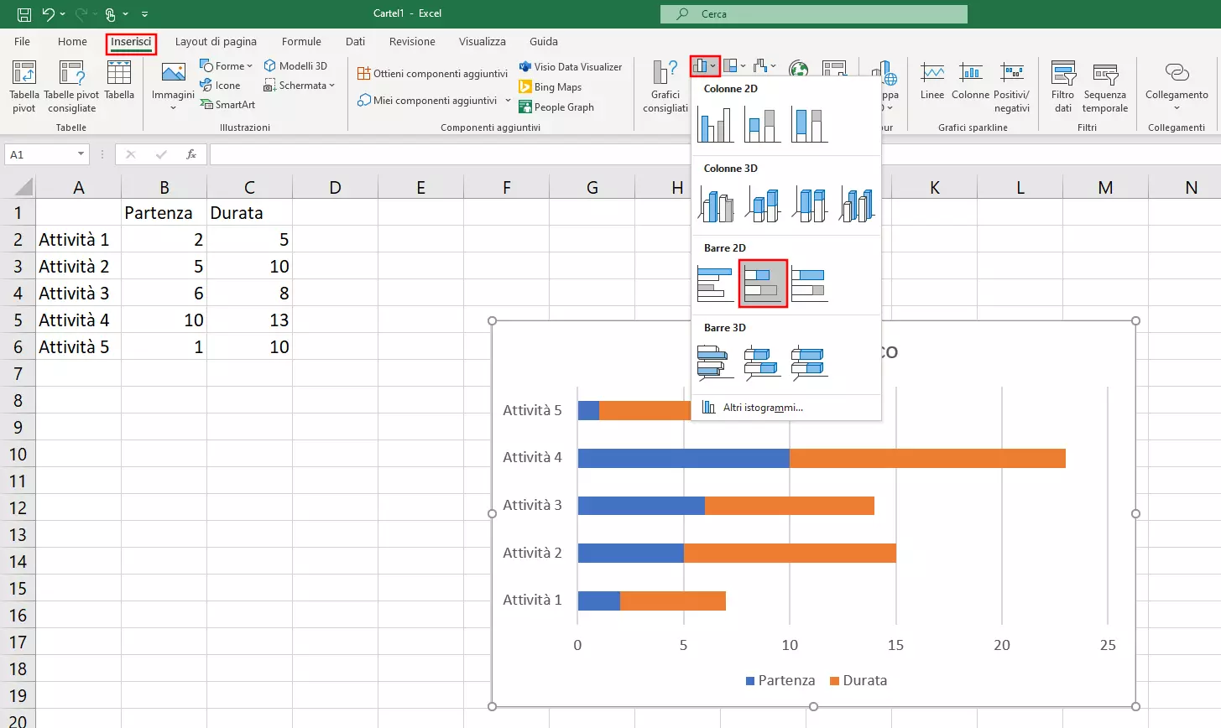Click the Durata legend entry in chart
This screenshot has width=1221, height=728.
(x=858, y=680)
